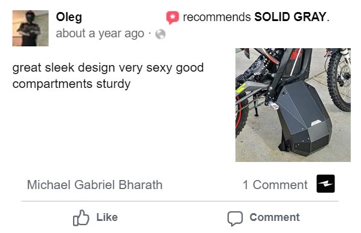Click the review text about sleek design
Screen dimensions: 361x233
click(108, 76)
